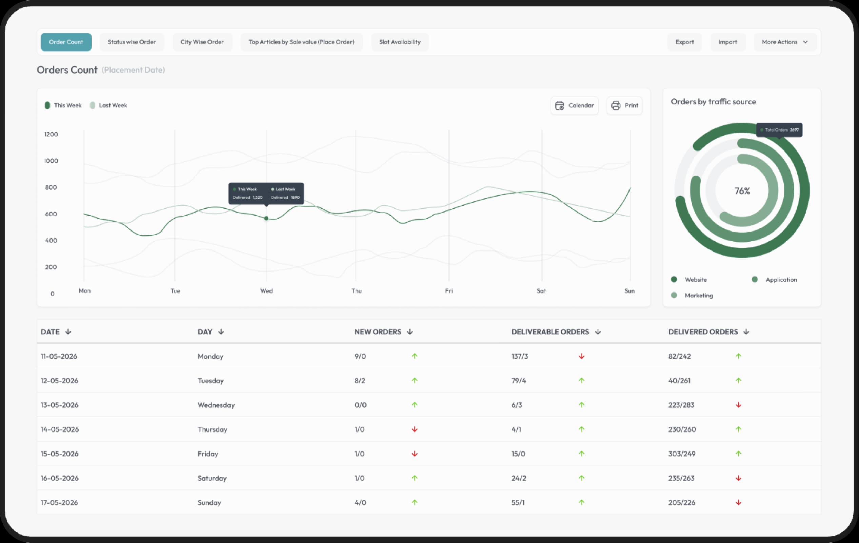The height and width of the screenshot is (543, 859).
Task: Select the Order Count tab
Action: coord(66,42)
